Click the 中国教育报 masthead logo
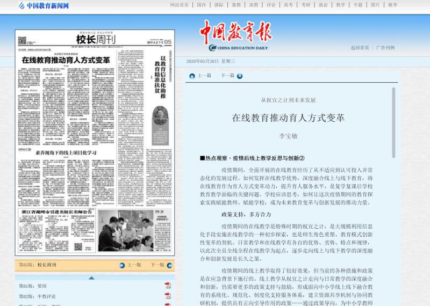 pos(237,34)
